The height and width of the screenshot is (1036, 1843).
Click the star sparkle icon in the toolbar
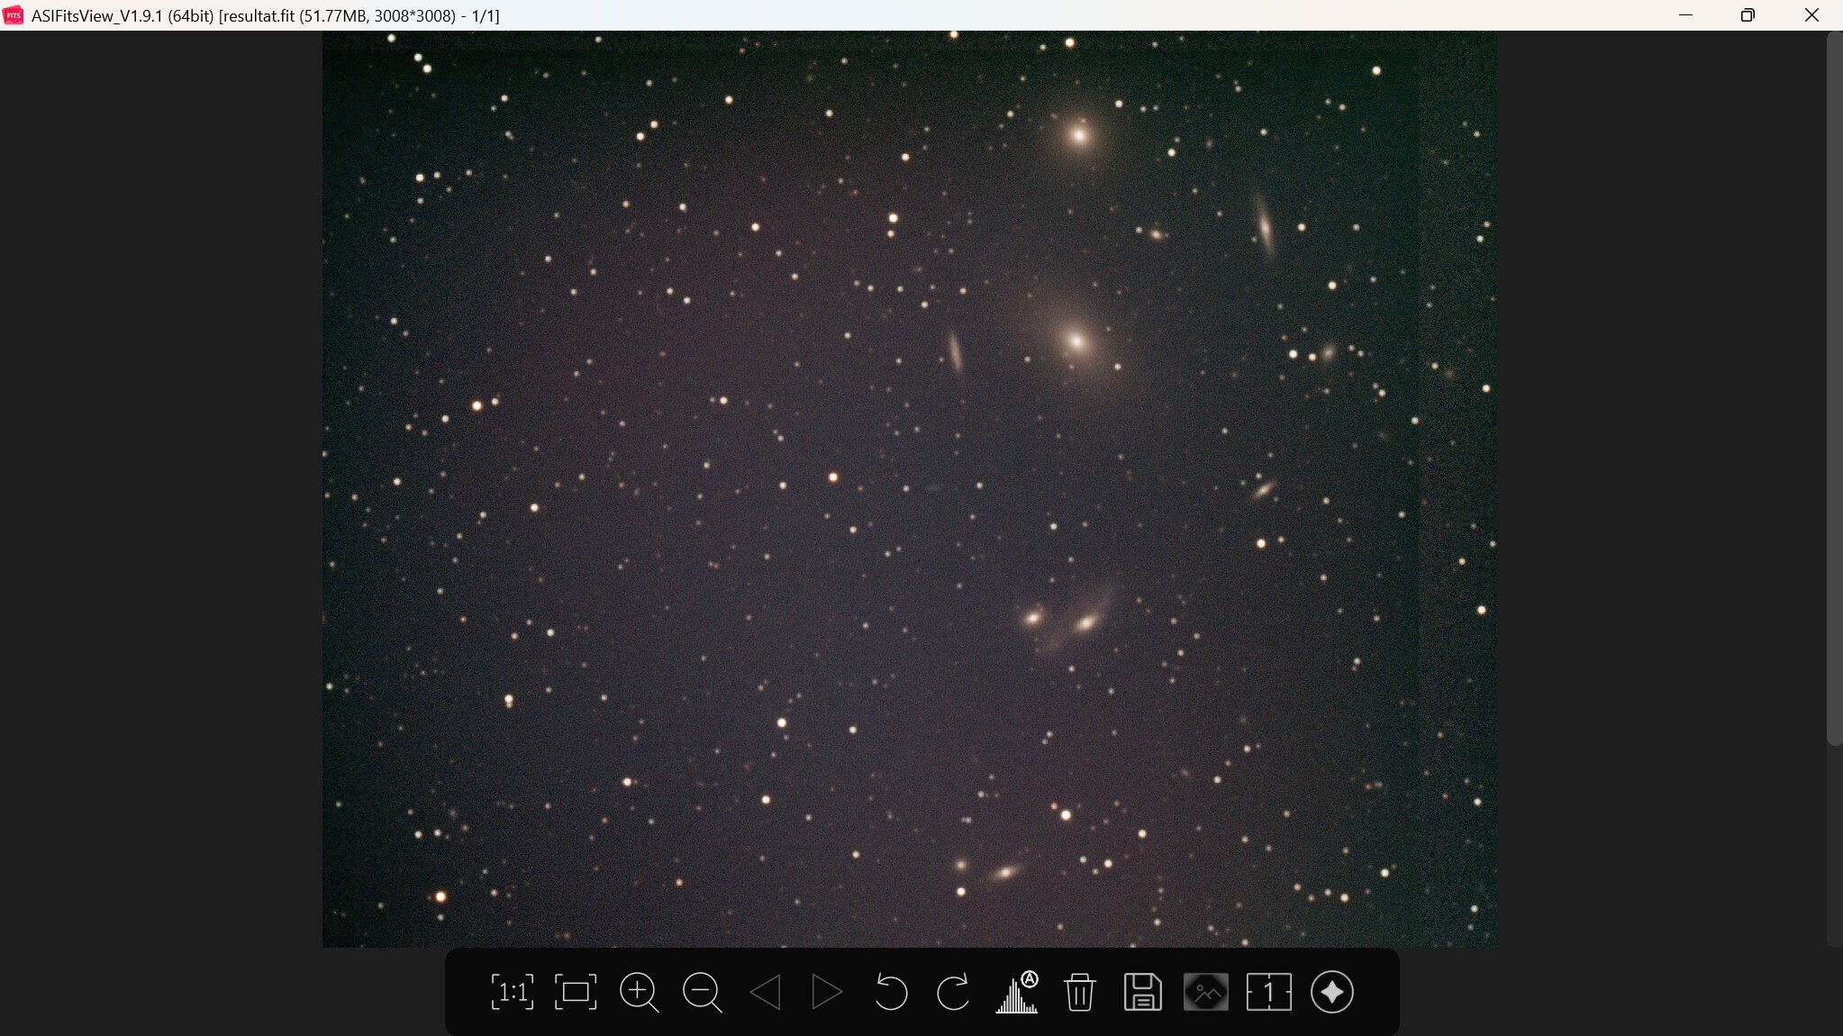coord(1331,992)
